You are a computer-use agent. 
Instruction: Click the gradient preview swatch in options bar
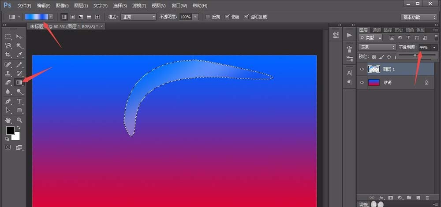tap(36, 17)
